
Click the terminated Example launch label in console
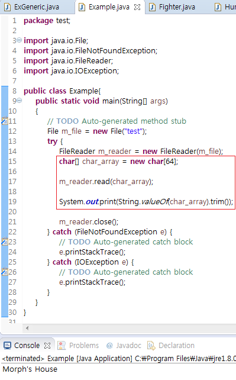tap(119, 359)
